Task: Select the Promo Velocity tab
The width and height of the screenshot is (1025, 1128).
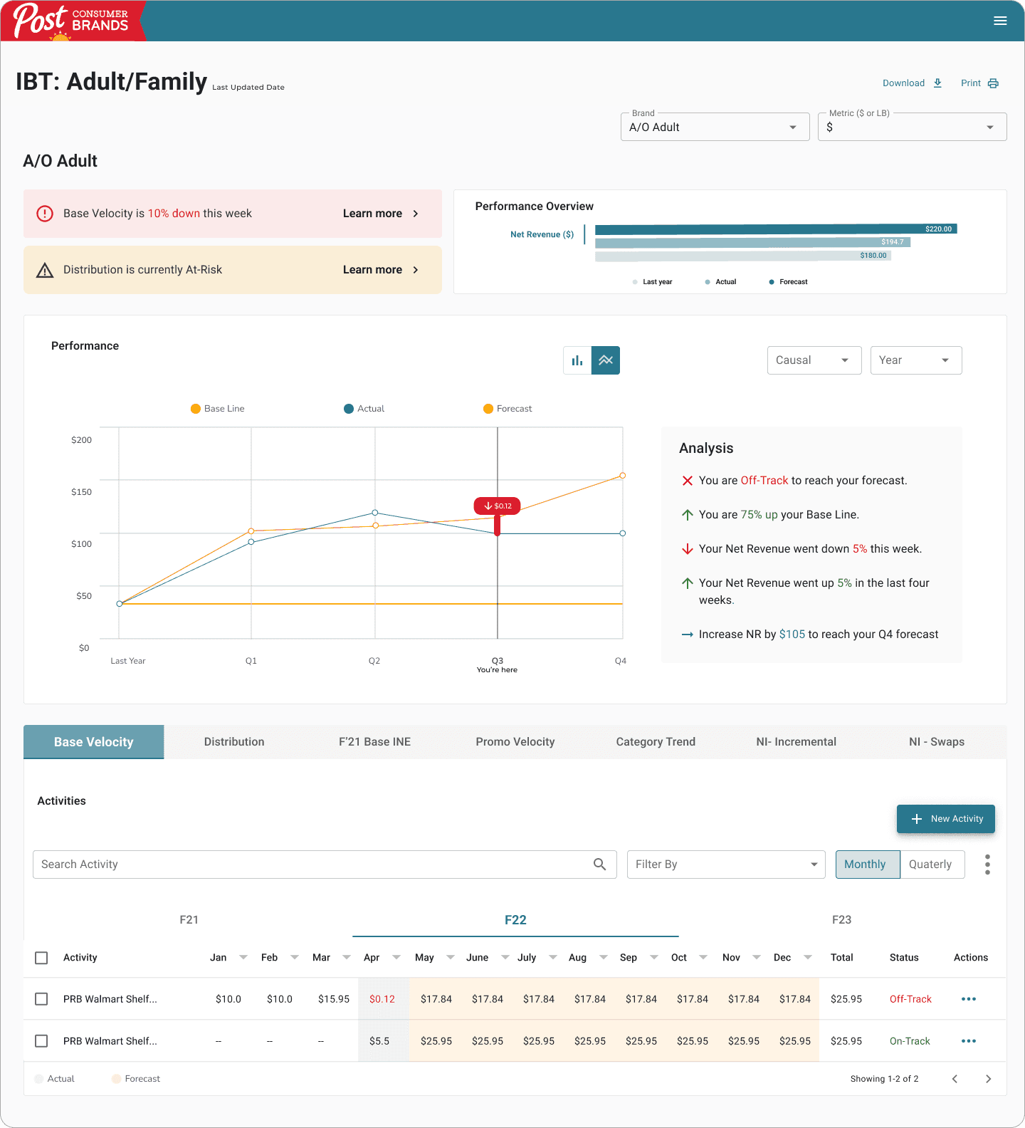Action: tap(515, 742)
